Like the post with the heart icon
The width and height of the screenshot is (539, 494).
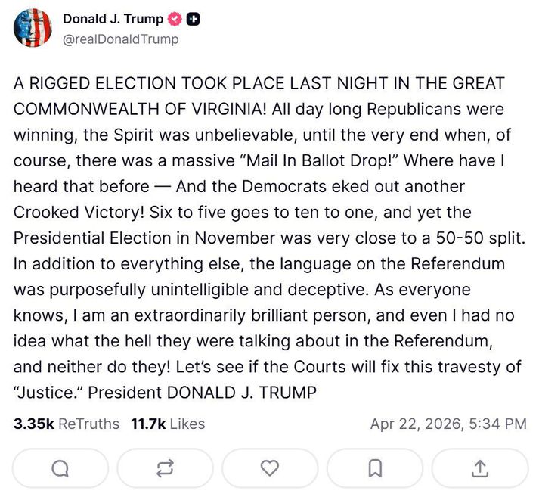click(270, 468)
